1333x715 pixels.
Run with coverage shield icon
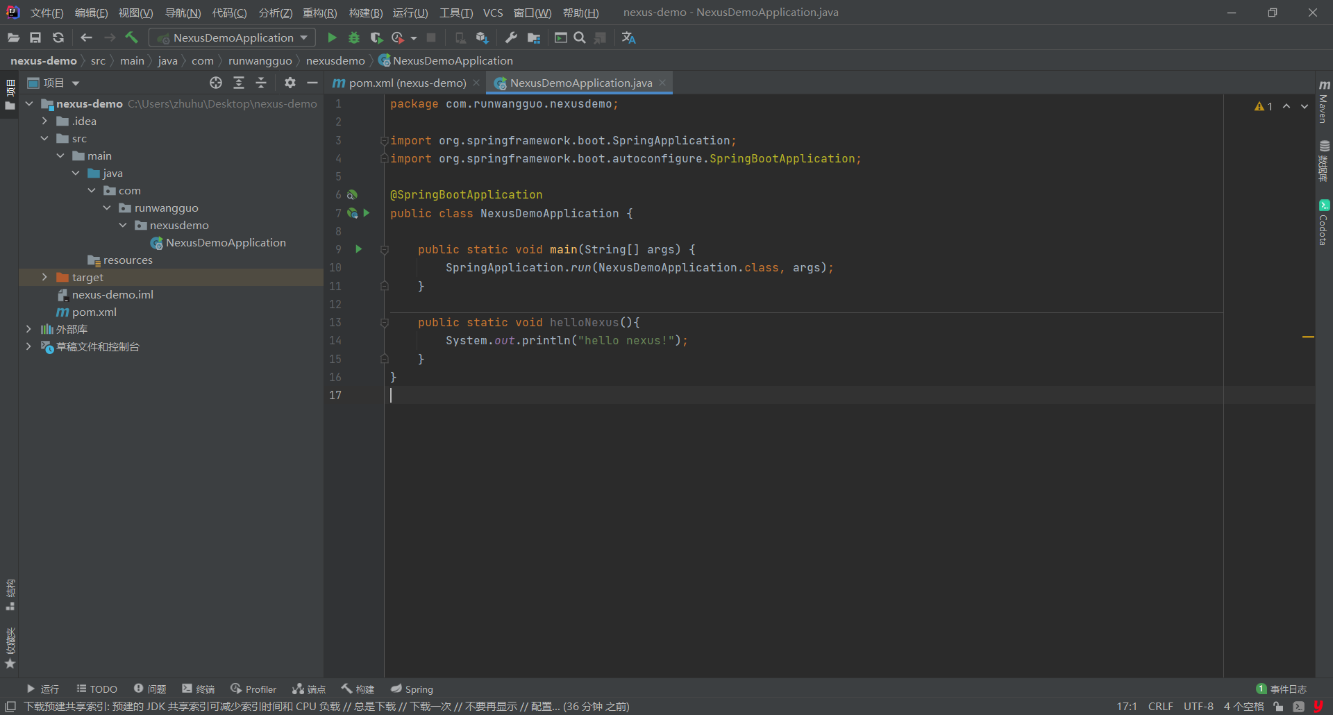pyautogui.click(x=376, y=37)
